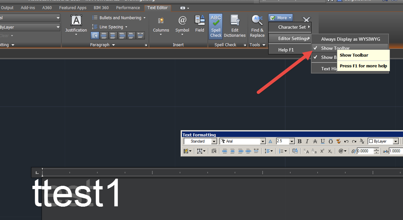This screenshot has width=403, height=220.
Task: Toggle bold in the Text Formatting toolbar
Action: (x=299, y=141)
